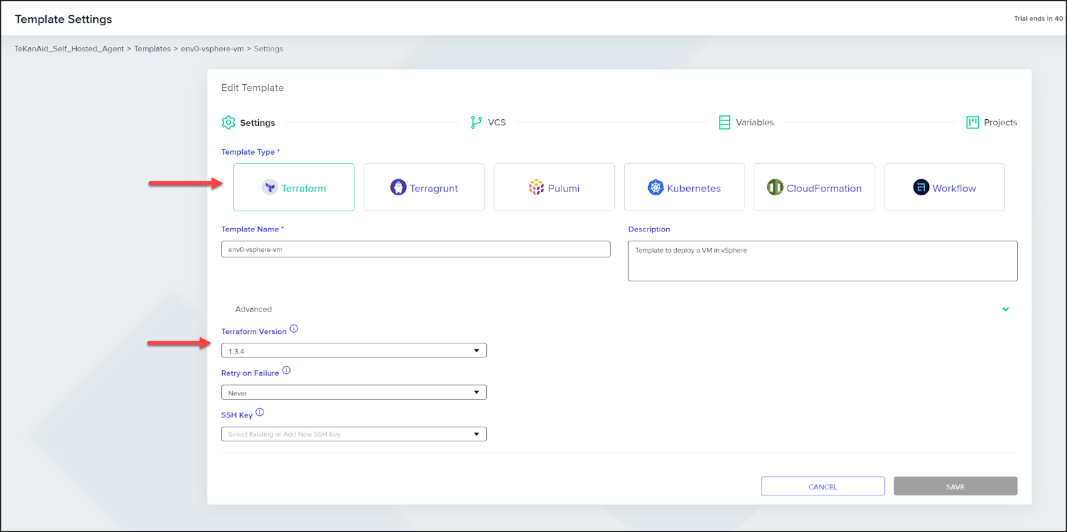Viewport: 1067px width, 532px height.
Task: Click the CloudFormation logo icon
Action: (x=775, y=187)
